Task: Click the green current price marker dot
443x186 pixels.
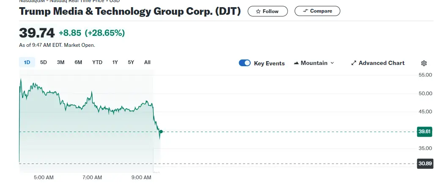Action: pos(161,132)
